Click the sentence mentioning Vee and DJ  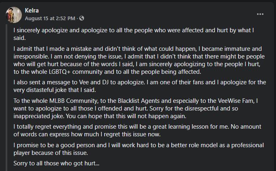coord(79,82)
